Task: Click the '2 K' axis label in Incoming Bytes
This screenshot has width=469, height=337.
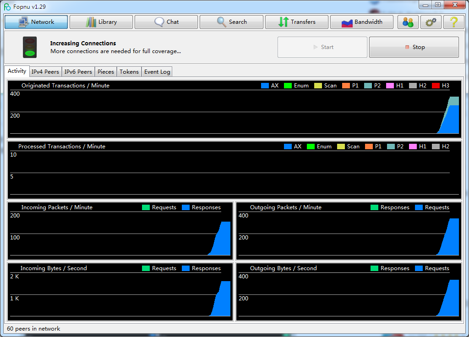Action: tap(14, 276)
